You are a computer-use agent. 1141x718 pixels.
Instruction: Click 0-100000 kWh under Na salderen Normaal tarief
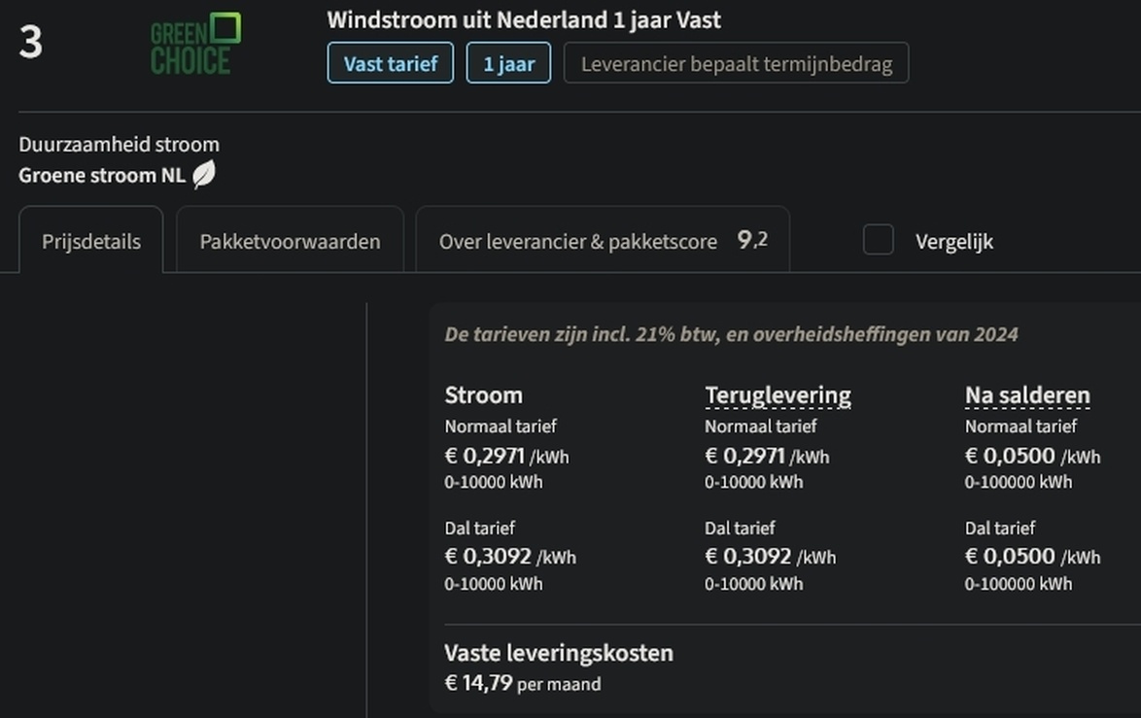point(1018,482)
